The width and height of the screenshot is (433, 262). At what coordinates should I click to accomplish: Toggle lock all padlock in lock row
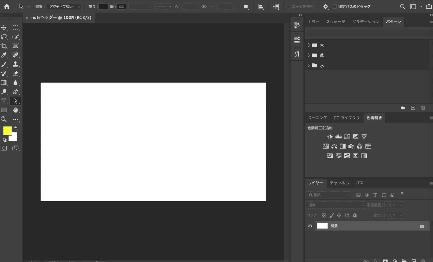(x=355, y=215)
